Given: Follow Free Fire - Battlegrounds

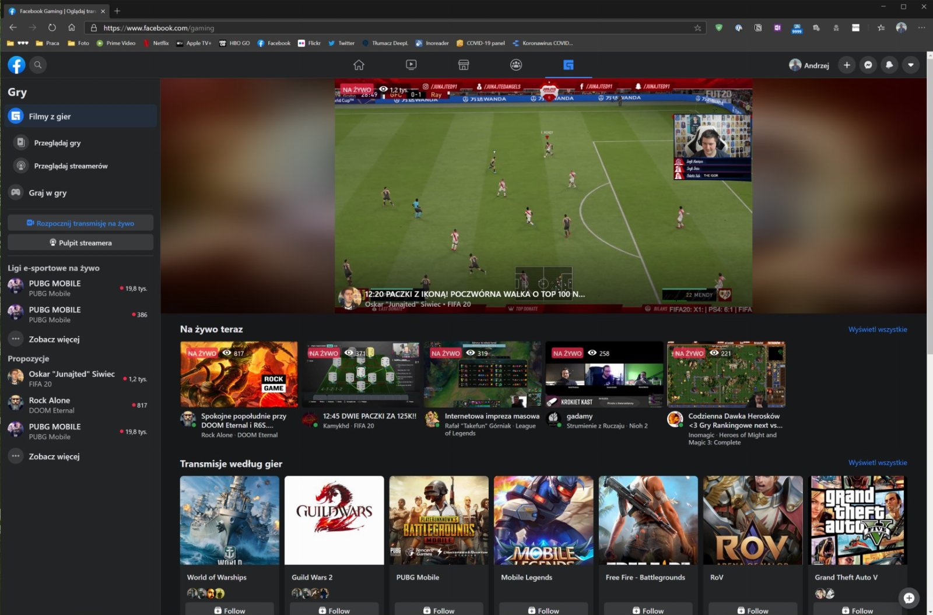Looking at the screenshot, I should (x=648, y=610).
